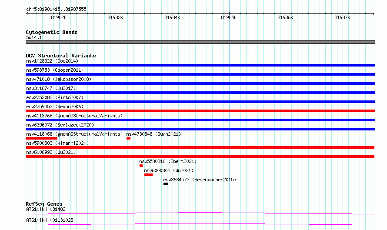Click the esv2752082 (Pinto2007) label
The image size is (387, 230).
coord(55,97)
